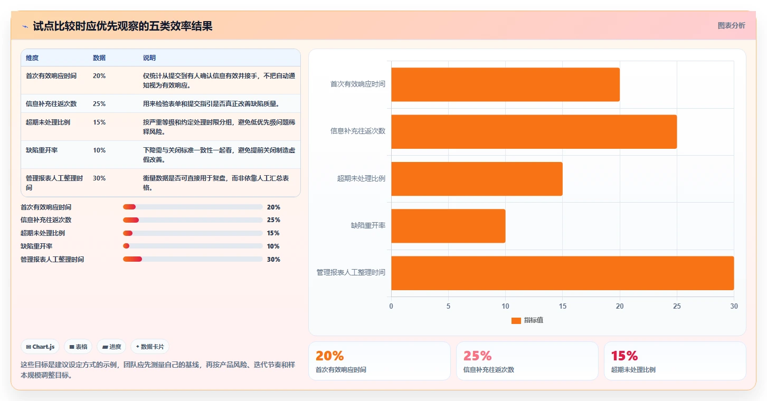
Task: Click the 缺陷重开率 bar in the chart
Action: click(x=448, y=226)
